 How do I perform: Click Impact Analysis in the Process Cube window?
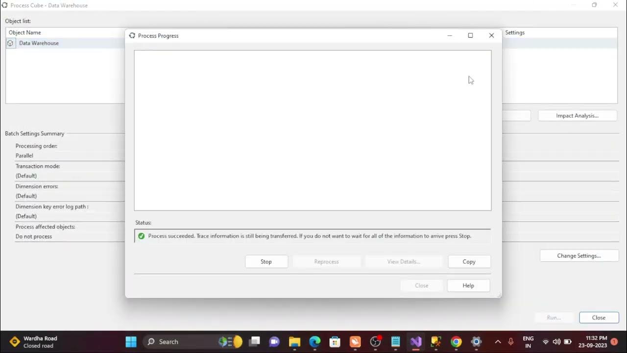click(x=577, y=116)
